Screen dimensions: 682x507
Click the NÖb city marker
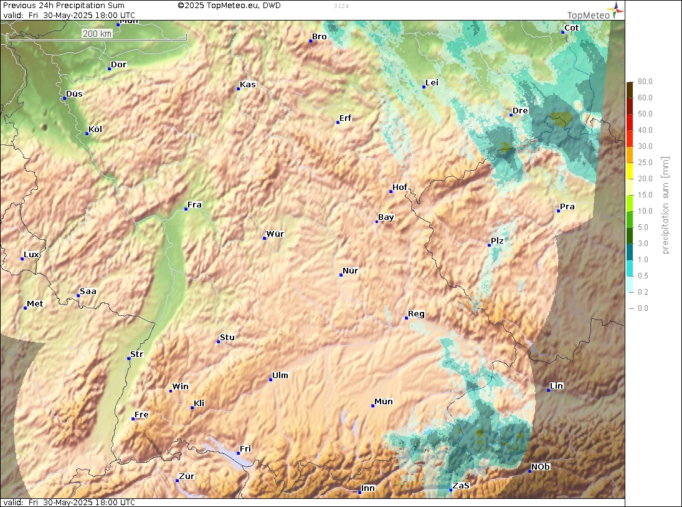point(530,471)
